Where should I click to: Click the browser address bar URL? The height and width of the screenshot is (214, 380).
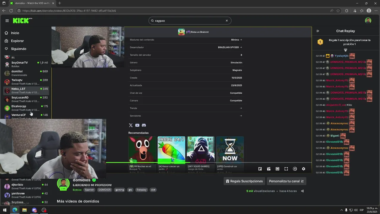click(69, 11)
